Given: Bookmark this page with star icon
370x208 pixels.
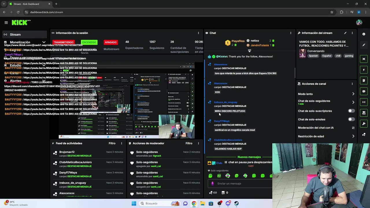Looking at the screenshot, I should click(332, 12).
